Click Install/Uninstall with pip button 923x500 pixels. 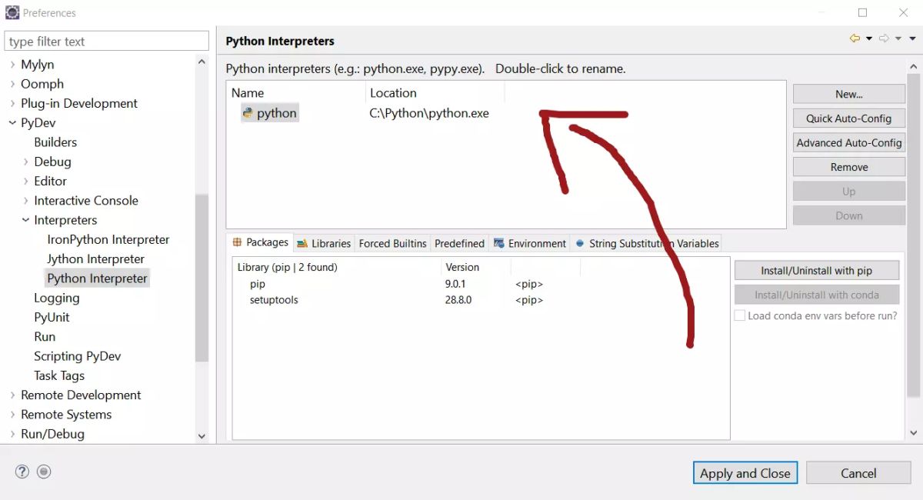(x=816, y=271)
